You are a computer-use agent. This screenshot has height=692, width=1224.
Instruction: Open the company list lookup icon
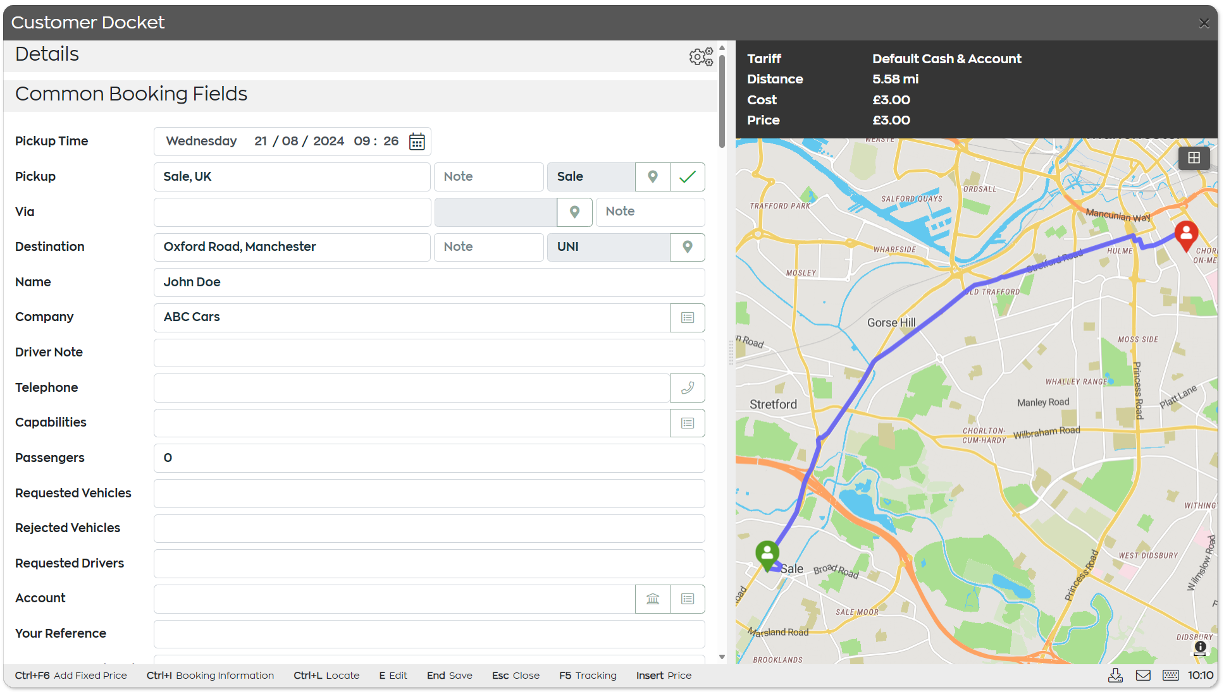[688, 317]
